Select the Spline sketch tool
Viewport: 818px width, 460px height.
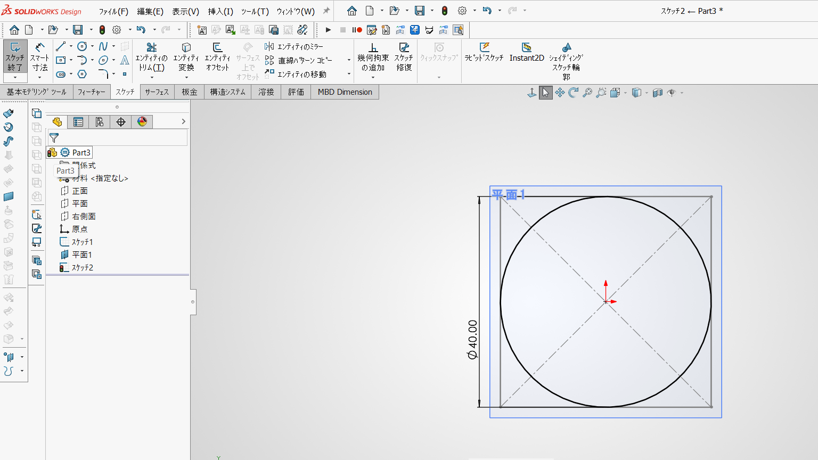tap(103, 46)
